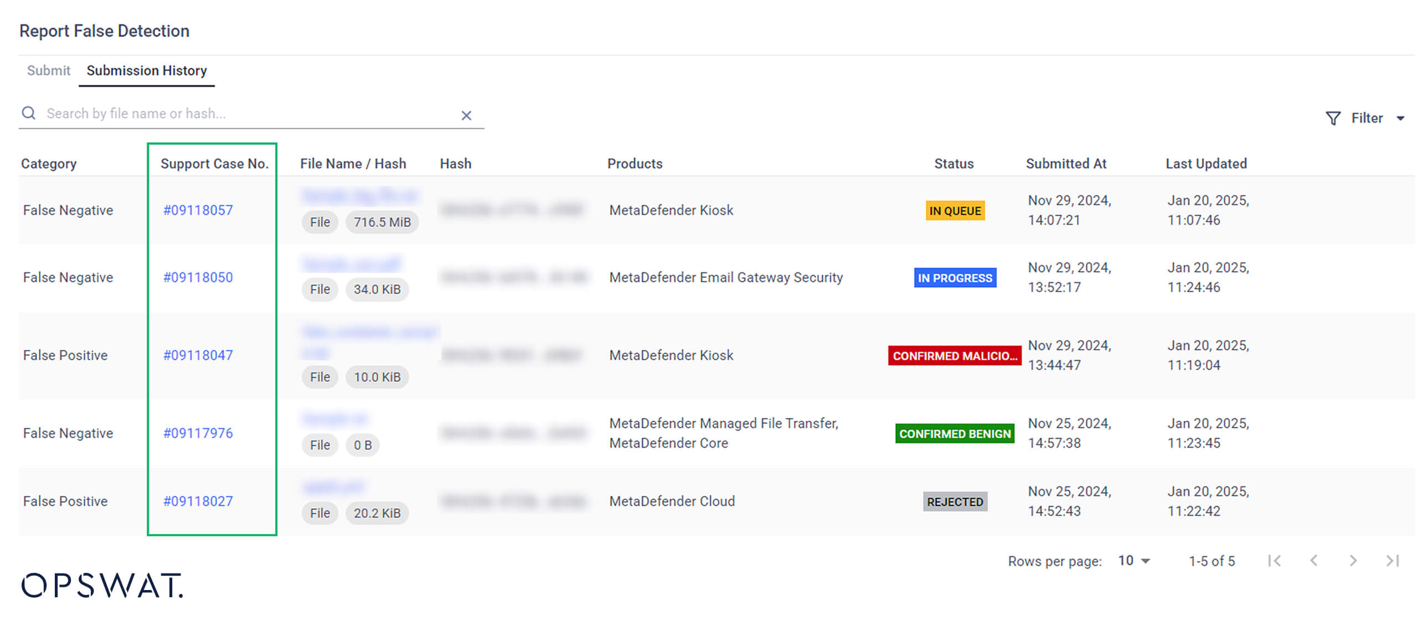Go to previous page arrow
The height and width of the screenshot is (631, 1422).
[1313, 561]
